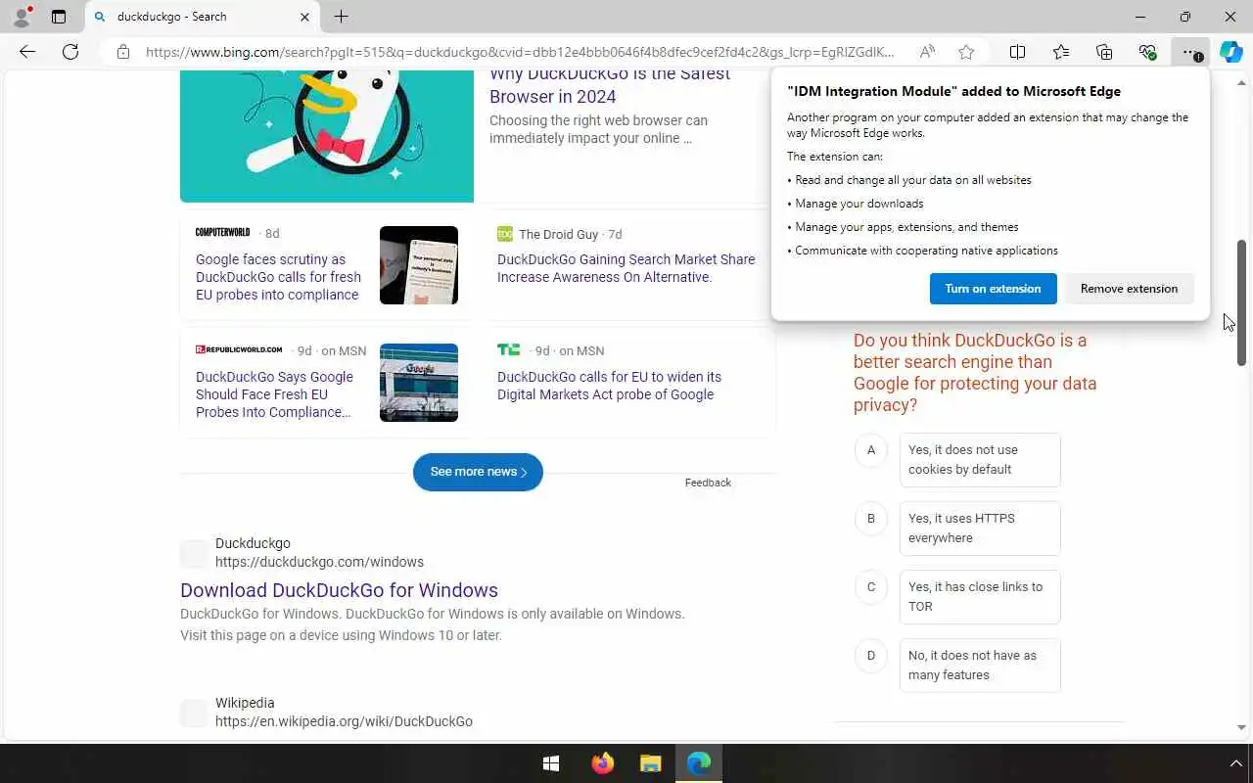Choose 'Yes, it uses HTTPS everywhere' answer
Viewport: 1253px width, 783px height.
(980, 529)
